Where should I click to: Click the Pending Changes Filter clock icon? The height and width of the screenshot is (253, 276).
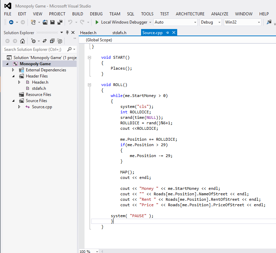click(33, 41)
